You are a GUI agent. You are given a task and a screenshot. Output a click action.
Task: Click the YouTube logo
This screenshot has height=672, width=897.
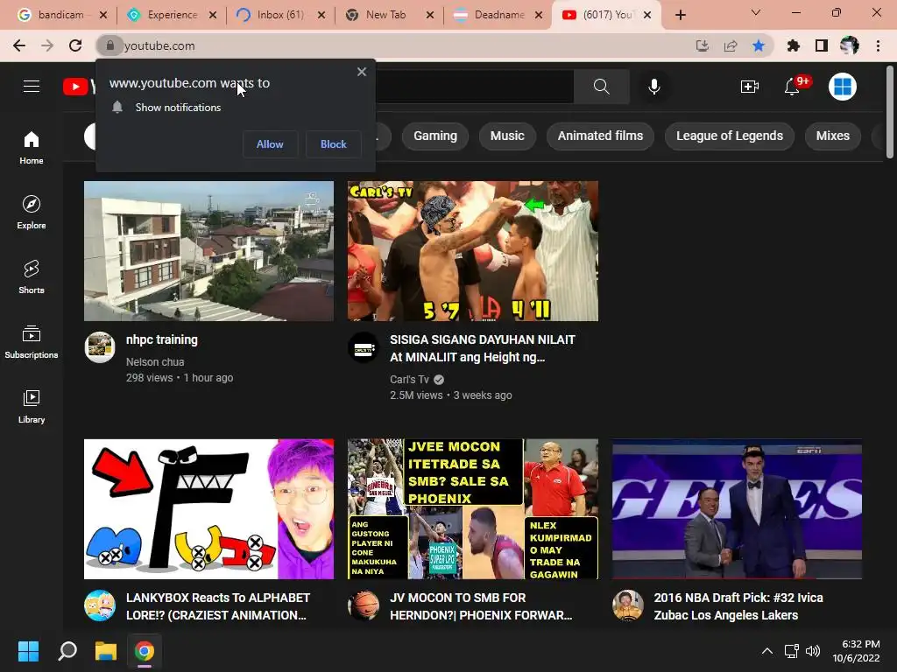[78, 87]
